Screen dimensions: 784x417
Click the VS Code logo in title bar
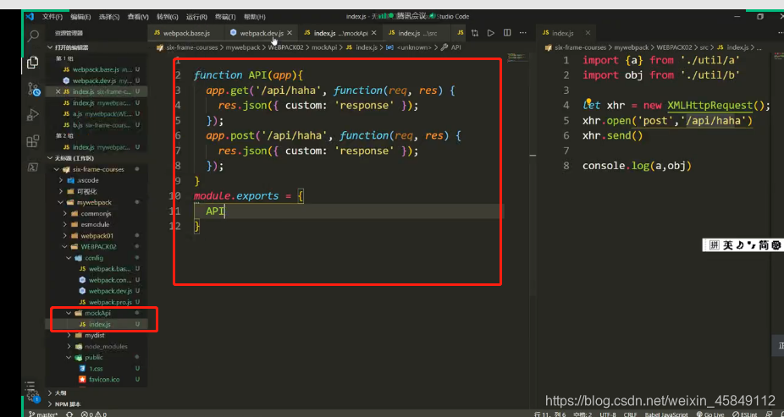point(30,16)
